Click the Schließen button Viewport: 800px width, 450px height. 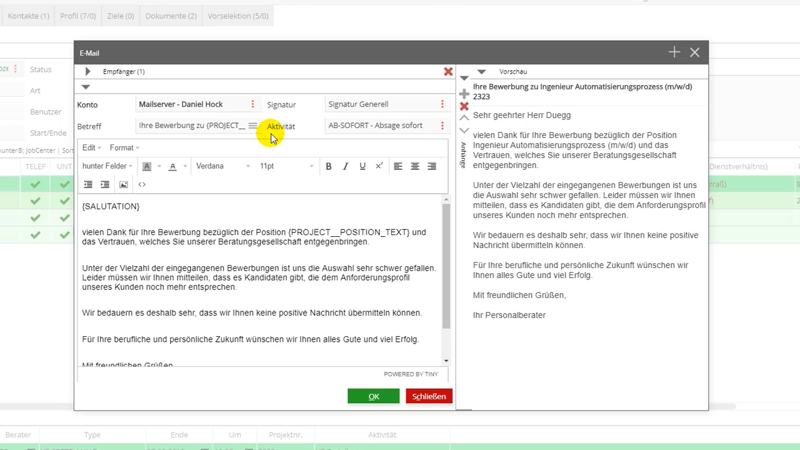point(429,396)
